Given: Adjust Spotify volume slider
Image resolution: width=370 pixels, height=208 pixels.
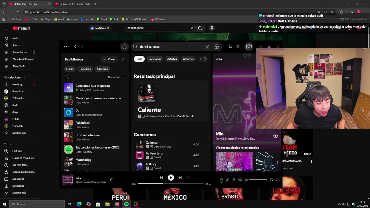Looking at the screenshot, I should (x=258, y=180).
